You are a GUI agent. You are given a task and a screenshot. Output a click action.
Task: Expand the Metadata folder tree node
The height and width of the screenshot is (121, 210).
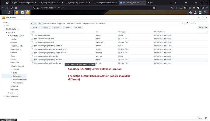coord(10,63)
